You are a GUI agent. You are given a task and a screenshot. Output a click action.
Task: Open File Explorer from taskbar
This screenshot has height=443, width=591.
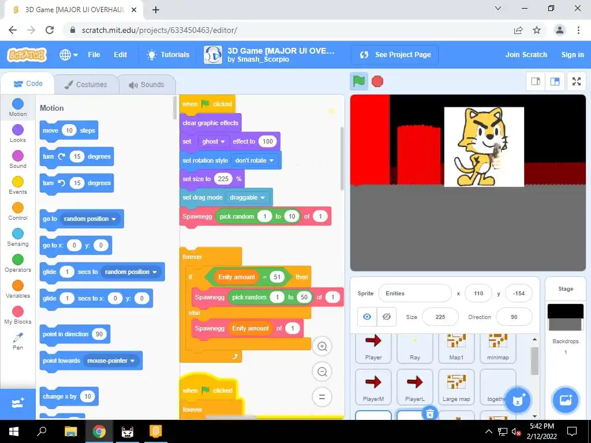coord(70,431)
